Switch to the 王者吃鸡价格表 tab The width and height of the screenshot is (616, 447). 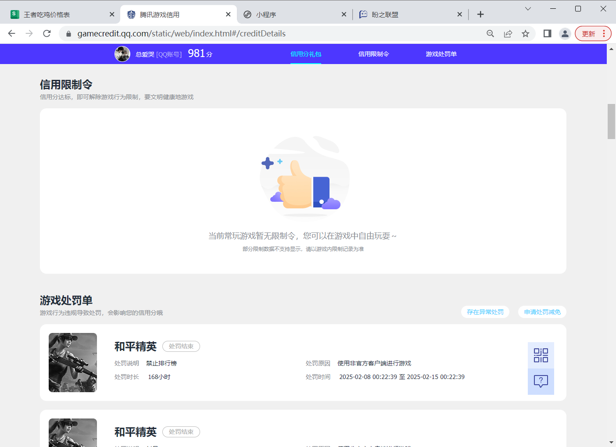[60, 14]
